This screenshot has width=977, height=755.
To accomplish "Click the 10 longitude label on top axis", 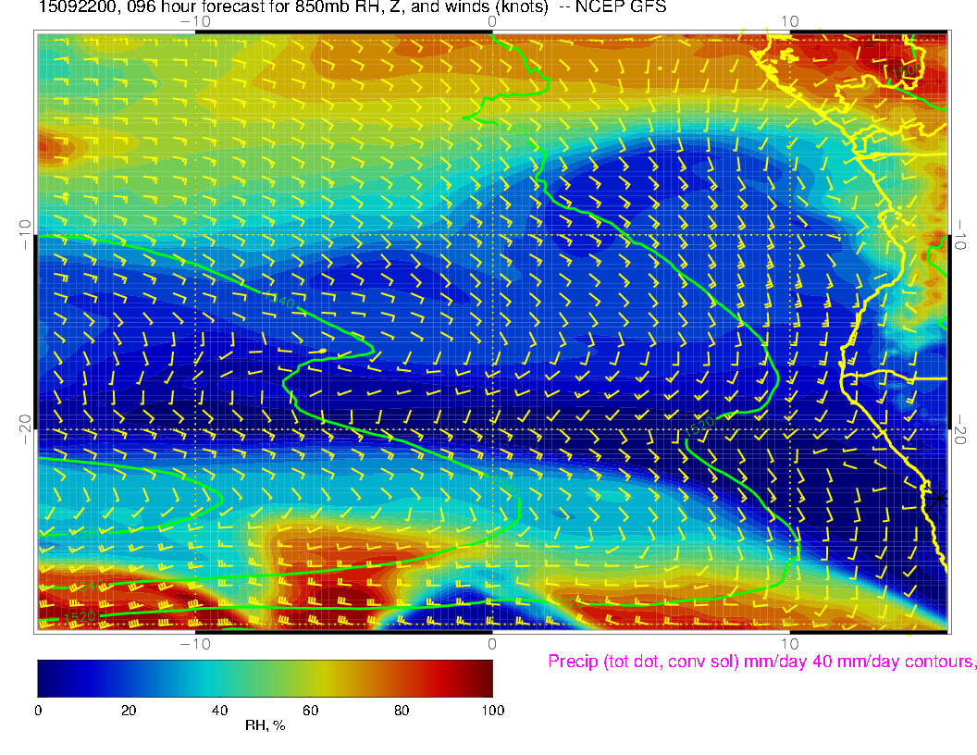I will (789, 20).
